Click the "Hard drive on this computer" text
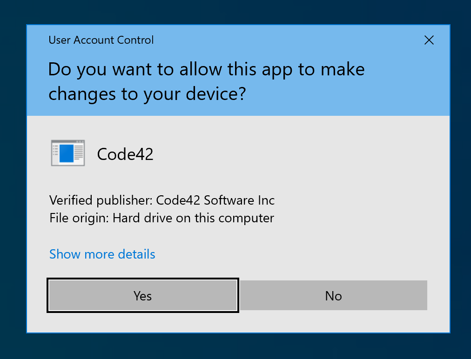This screenshot has height=359, width=471. tap(193, 218)
